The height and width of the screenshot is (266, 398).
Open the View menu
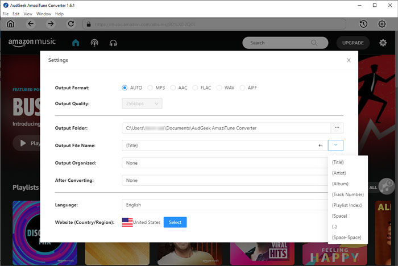coord(28,14)
